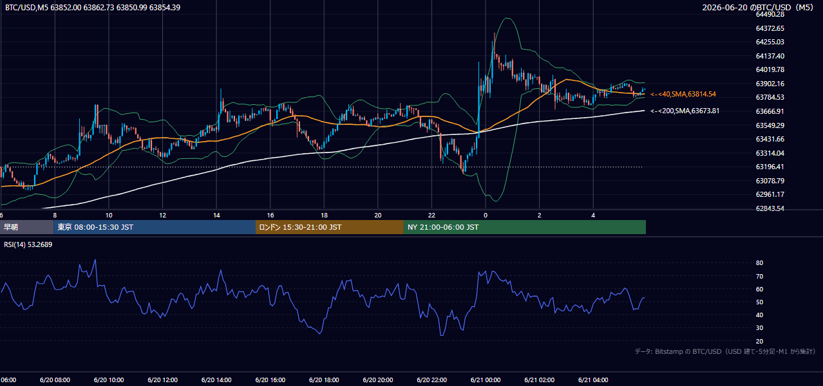Viewport: 823px width, 386px height.
Task: Click the 6/21 00:00 time label
Action: (486, 380)
